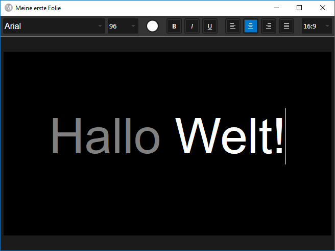Expand the font family dropdown arrow
This screenshot has width=335, height=251.
(100, 26)
